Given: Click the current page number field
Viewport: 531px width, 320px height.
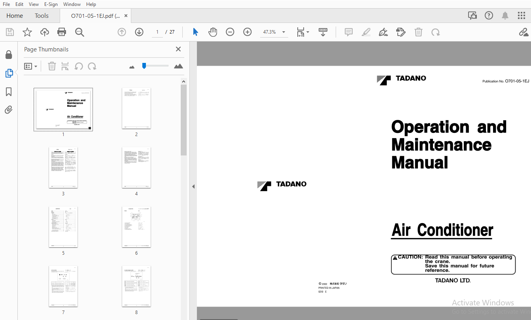Looking at the screenshot, I should (157, 32).
